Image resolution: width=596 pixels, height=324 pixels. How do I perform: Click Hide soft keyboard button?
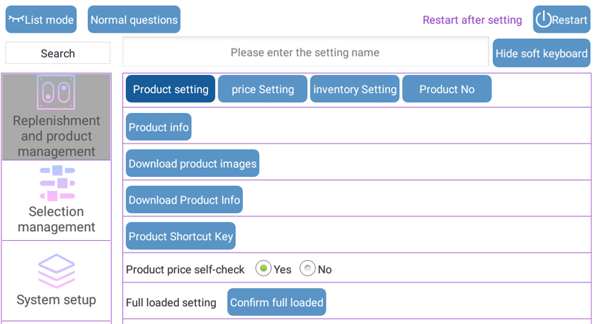click(542, 53)
